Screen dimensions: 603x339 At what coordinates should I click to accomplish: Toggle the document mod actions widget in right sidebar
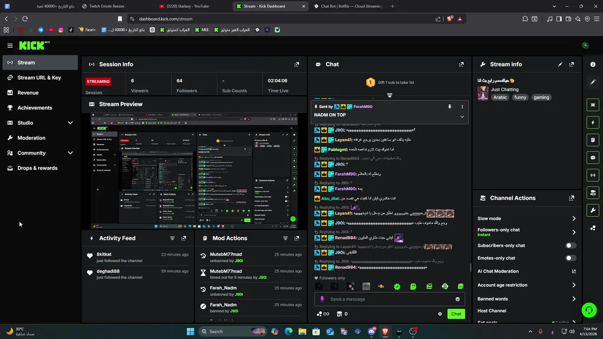coord(593,140)
